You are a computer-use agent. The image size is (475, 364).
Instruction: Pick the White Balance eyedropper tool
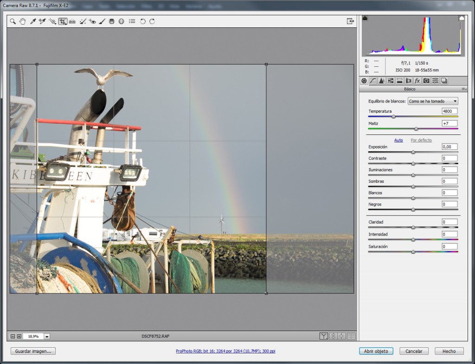click(x=33, y=21)
